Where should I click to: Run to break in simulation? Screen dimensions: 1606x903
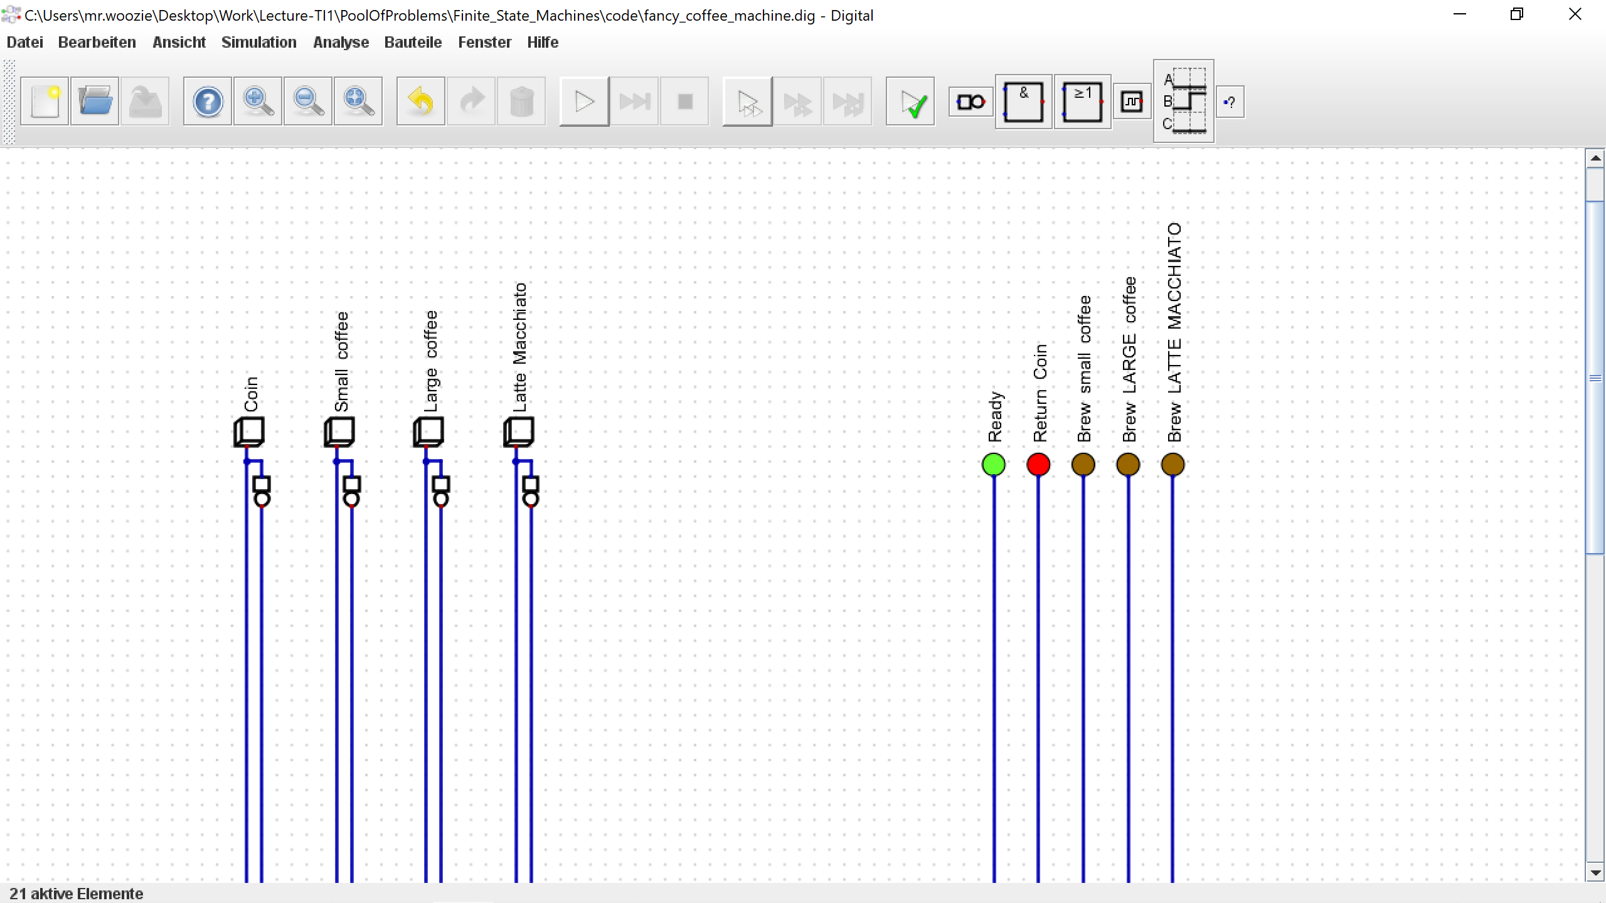[634, 102]
